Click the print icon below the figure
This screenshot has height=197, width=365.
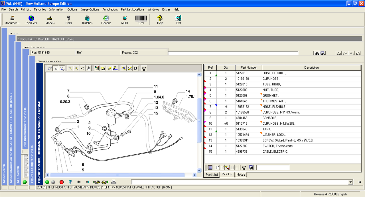[113, 182]
